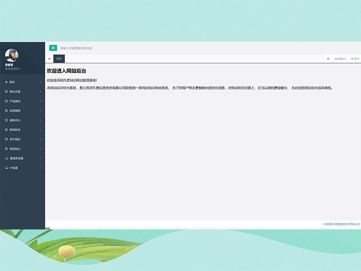The image size is (361, 271).
Task: Expand the 关于我们 menu chevron
Action: pyautogui.click(x=41, y=139)
